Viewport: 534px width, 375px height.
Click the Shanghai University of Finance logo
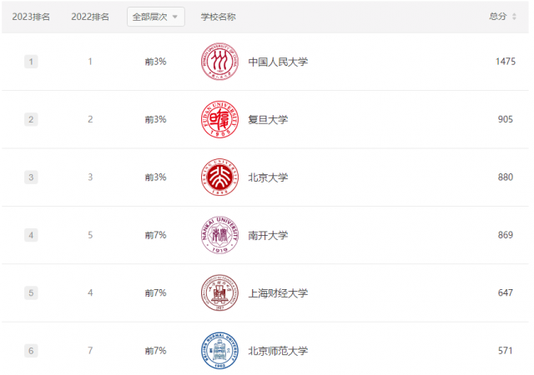219,292
